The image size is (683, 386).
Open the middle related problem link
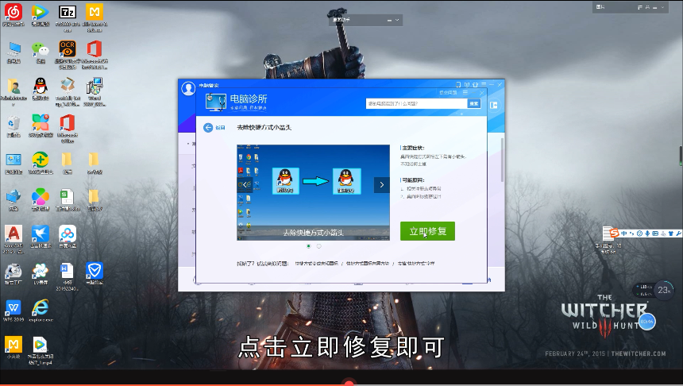point(368,263)
